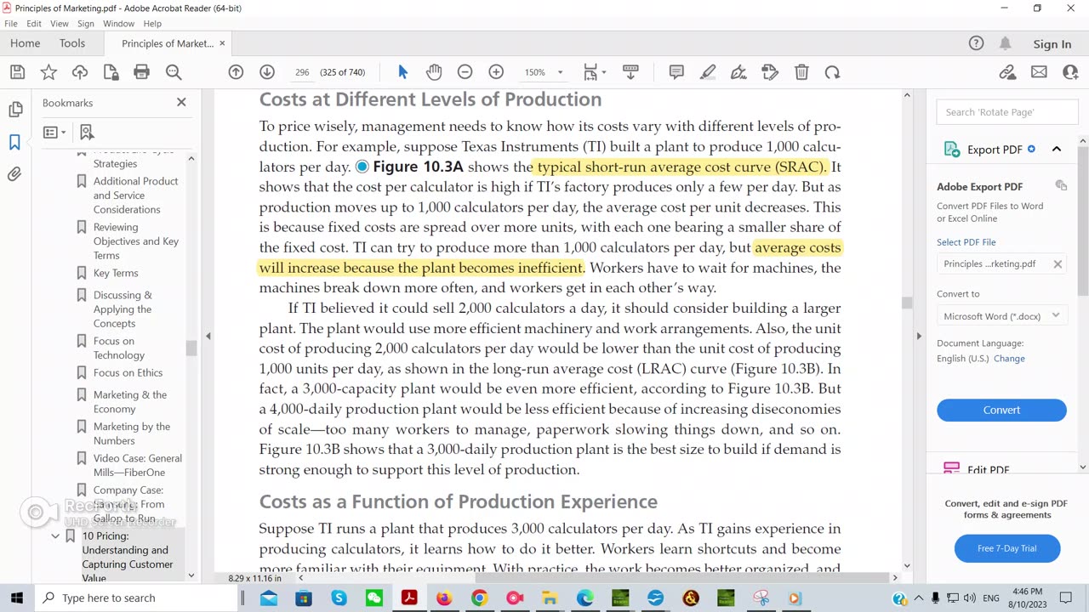Open the Help question mark icon
The width and height of the screenshot is (1089, 612).
click(x=976, y=43)
